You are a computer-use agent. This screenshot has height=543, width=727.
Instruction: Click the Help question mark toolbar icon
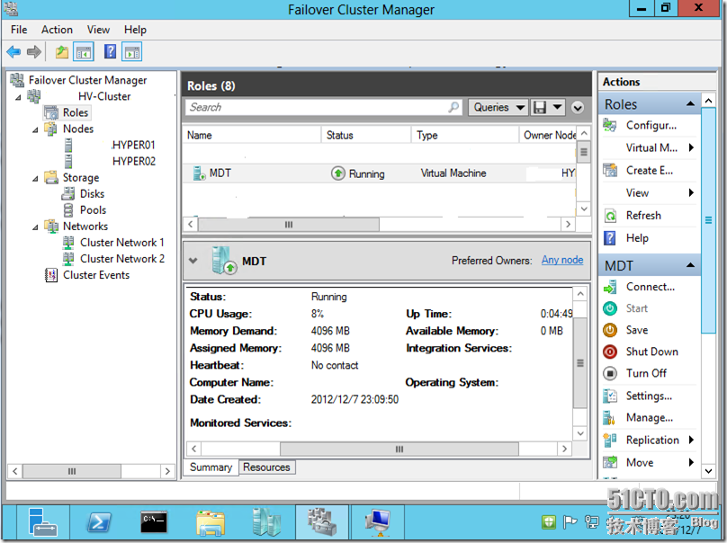point(110,51)
